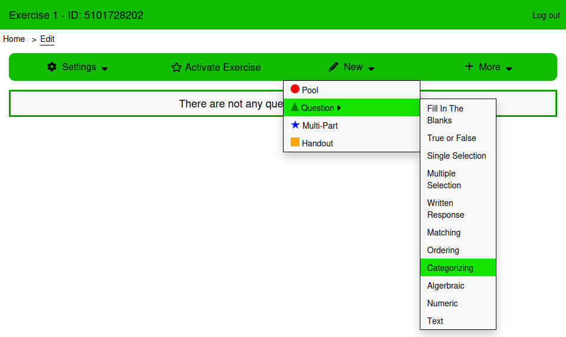Select Fill In The Blanks option
566x337 pixels.
tap(445, 114)
